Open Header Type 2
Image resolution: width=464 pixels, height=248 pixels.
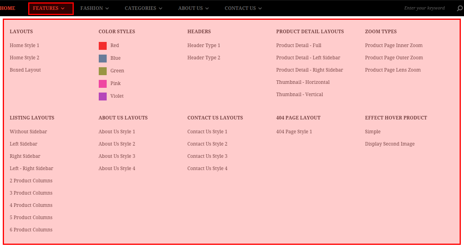tap(204, 58)
